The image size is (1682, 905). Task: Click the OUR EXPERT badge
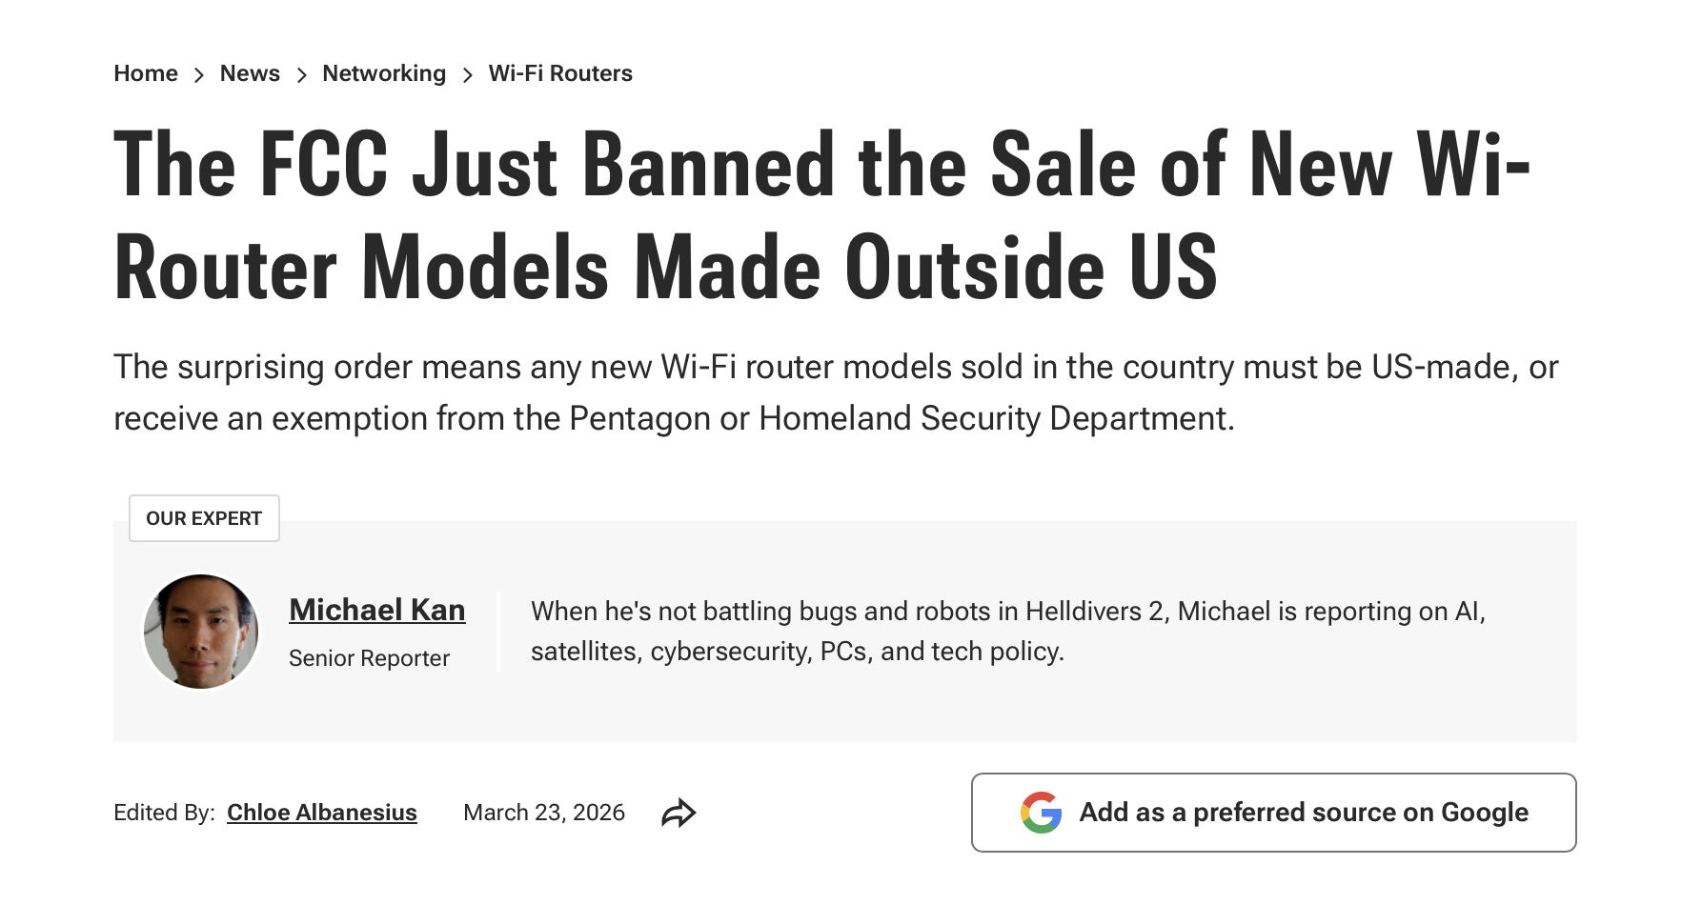pyautogui.click(x=204, y=518)
